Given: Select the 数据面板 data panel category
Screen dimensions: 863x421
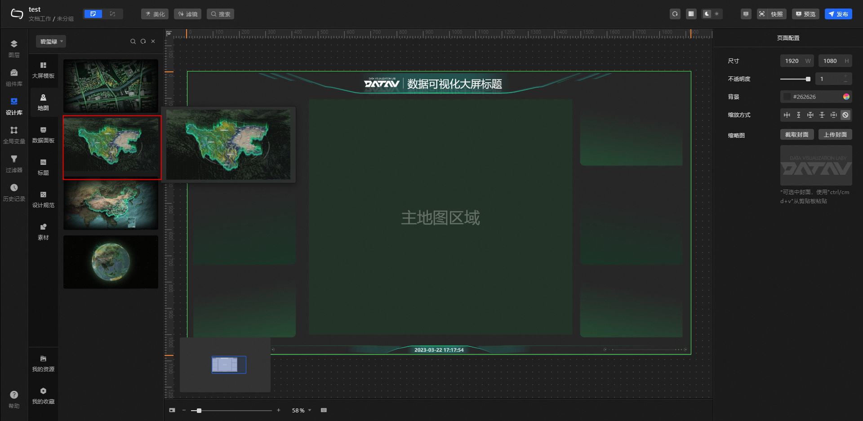Looking at the screenshot, I should (x=43, y=135).
